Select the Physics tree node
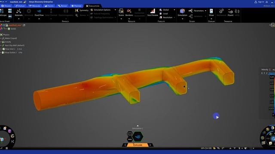275x154 pixels. tap(6, 35)
